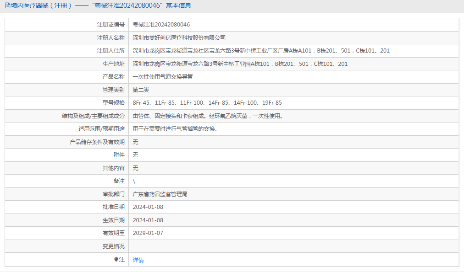Click the 有效期至 label
This screenshot has height=272, width=464.
(113, 233)
